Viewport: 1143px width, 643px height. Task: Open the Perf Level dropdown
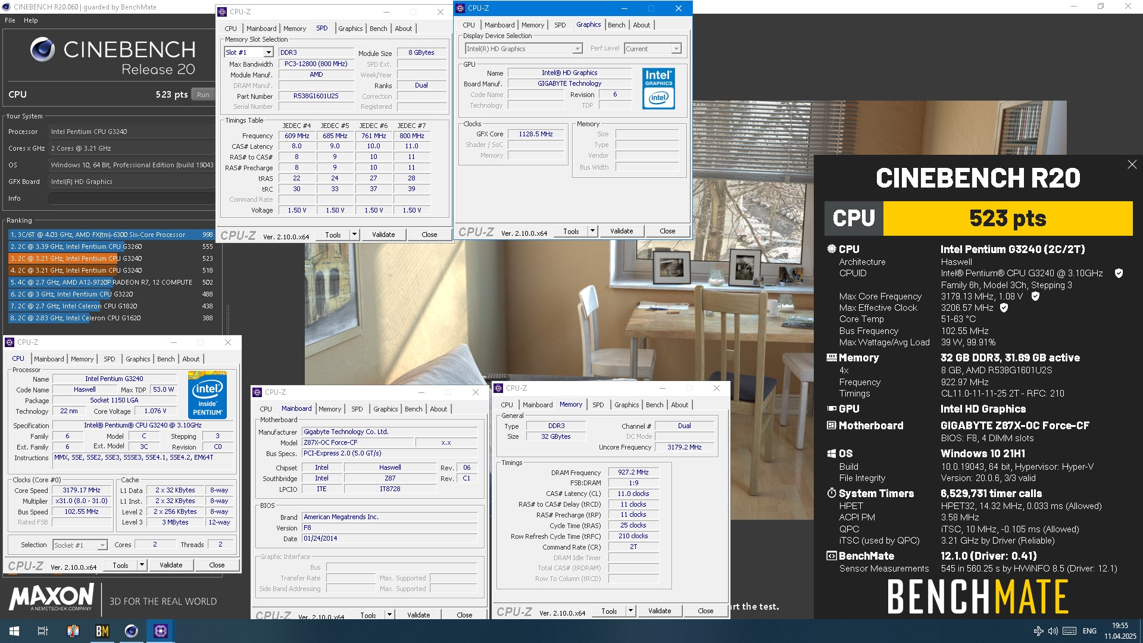coord(676,49)
